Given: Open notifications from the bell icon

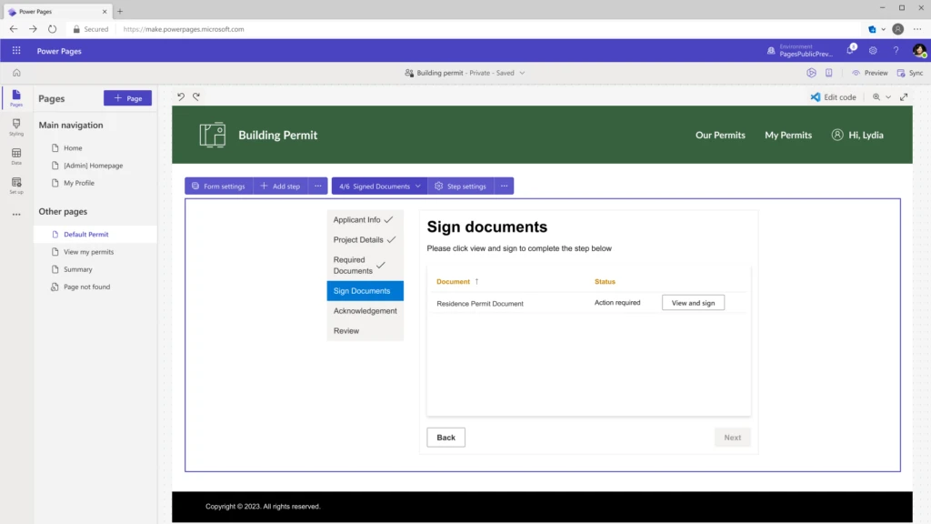Looking at the screenshot, I should click(x=849, y=51).
